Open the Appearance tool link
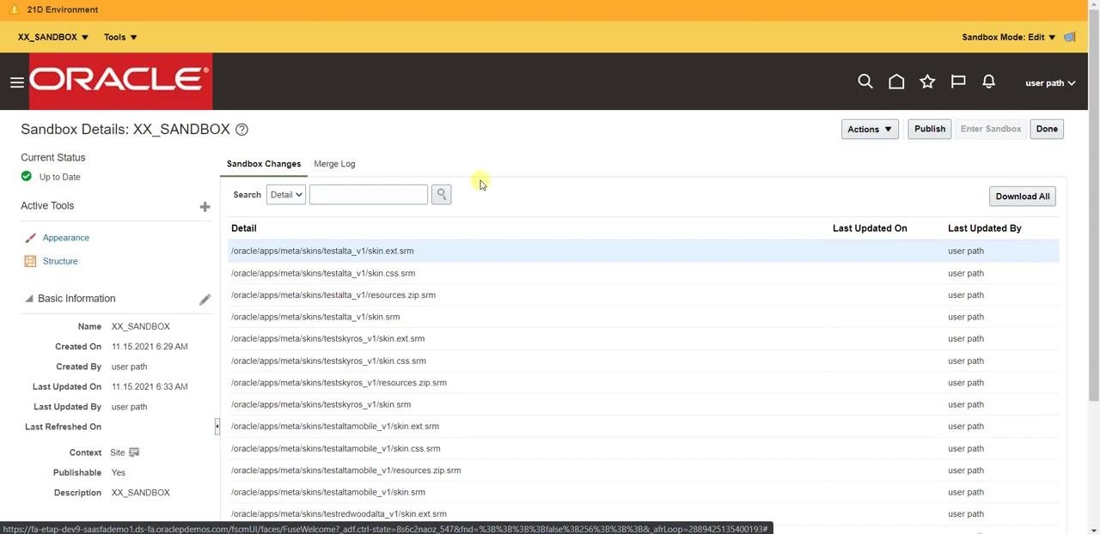Image resolution: width=1100 pixels, height=534 pixels. click(x=66, y=238)
